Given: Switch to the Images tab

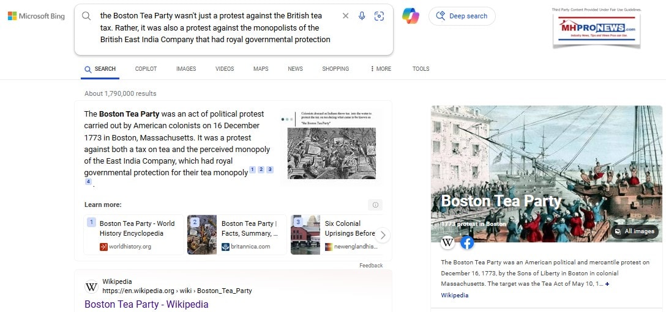Looking at the screenshot, I should 186,69.
